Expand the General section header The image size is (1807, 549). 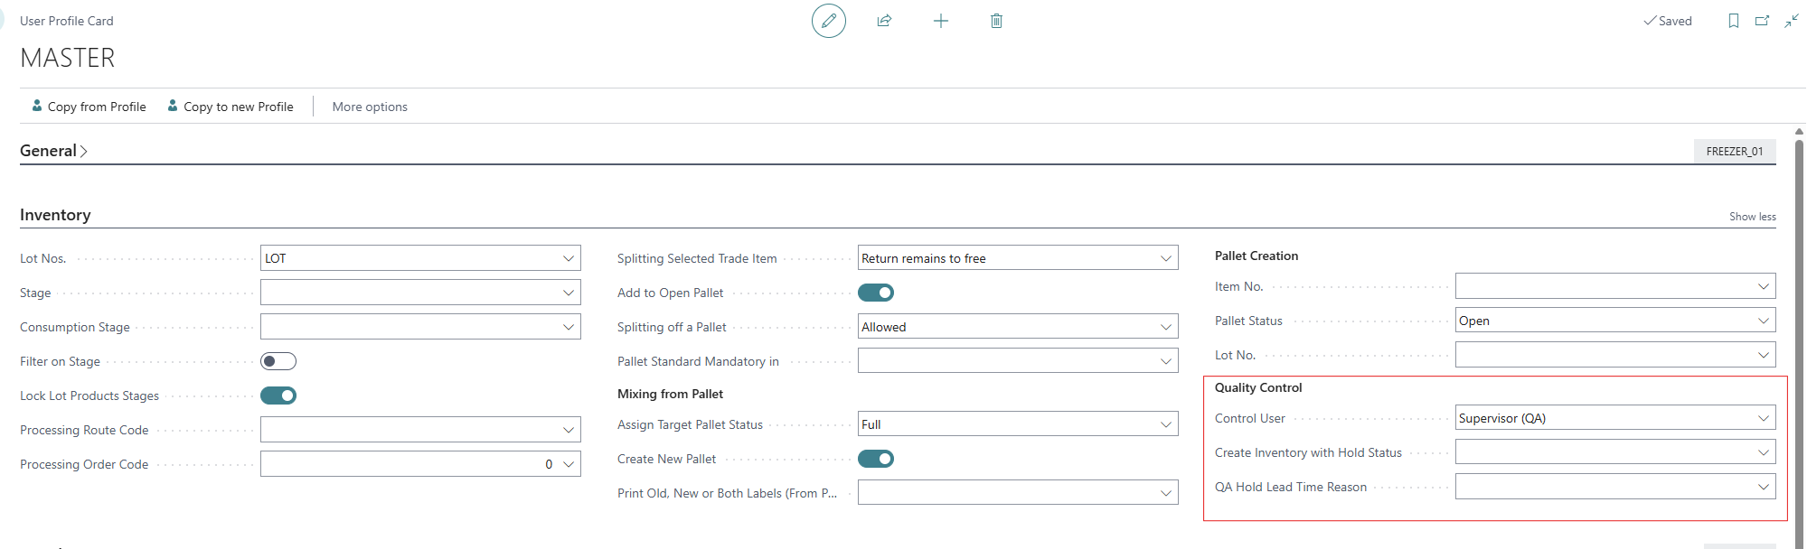[x=53, y=151]
